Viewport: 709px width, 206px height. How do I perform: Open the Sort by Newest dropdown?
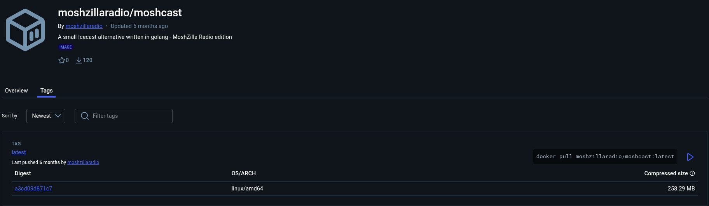(x=45, y=116)
